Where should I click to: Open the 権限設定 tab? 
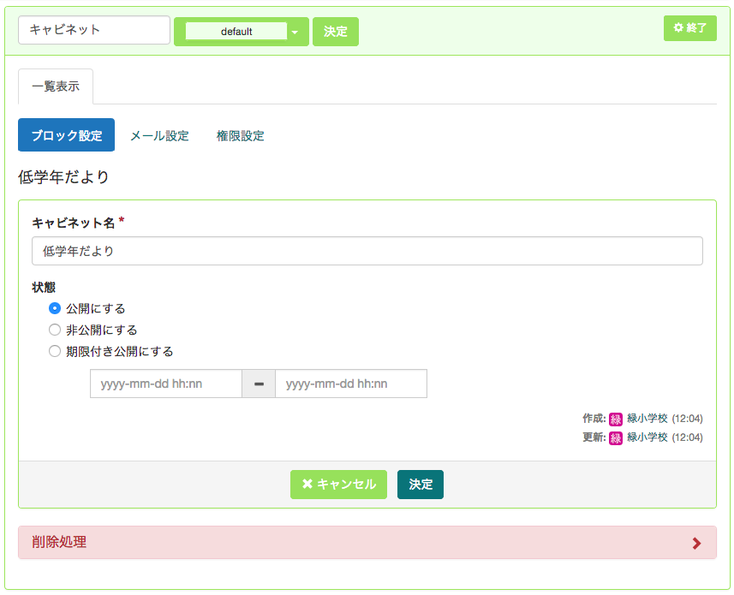click(x=240, y=135)
